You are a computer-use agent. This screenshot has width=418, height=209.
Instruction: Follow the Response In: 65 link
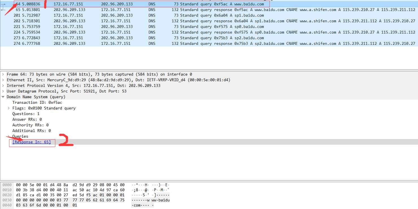pos(32,142)
